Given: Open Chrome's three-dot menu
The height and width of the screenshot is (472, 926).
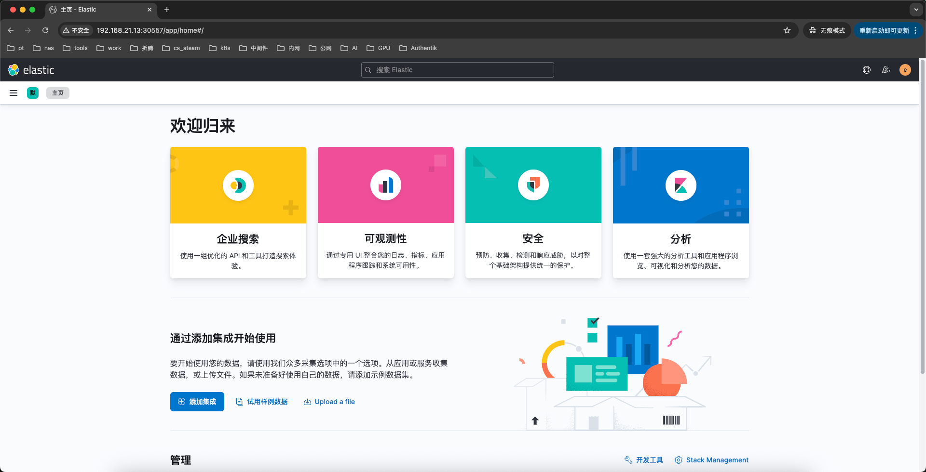Looking at the screenshot, I should point(915,30).
